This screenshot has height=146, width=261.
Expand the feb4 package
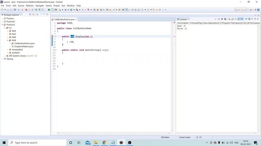coord(7,31)
